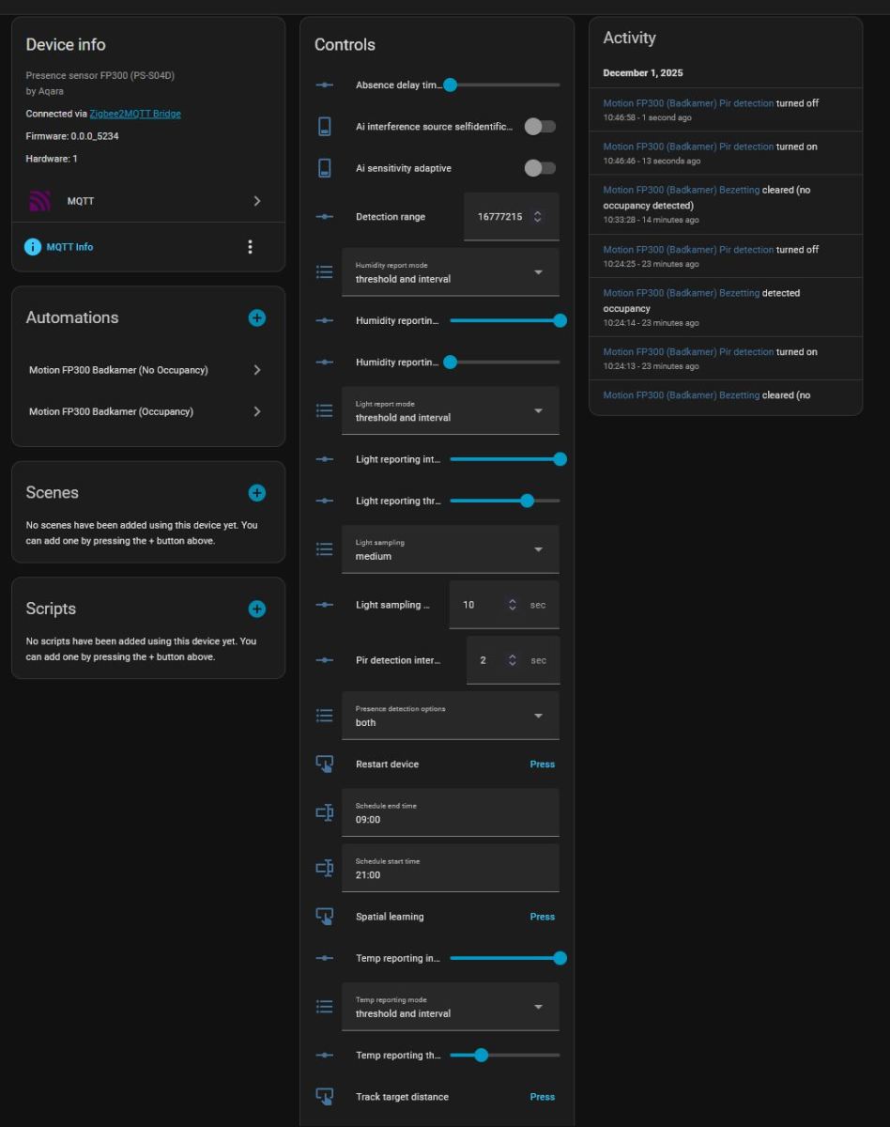Image resolution: width=890 pixels, height=1127 pixels.
Task: Open Humidity report mode dropdown
Action: click(451, 272)
